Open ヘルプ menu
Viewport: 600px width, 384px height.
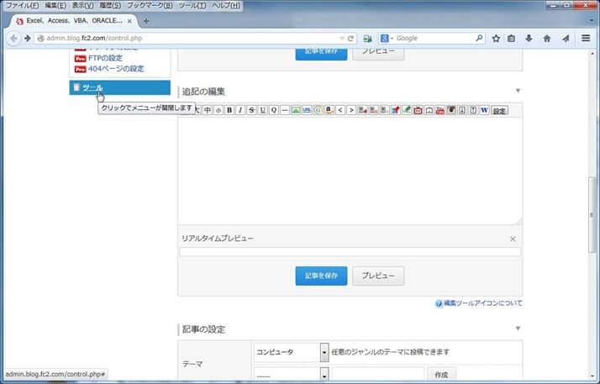[x=226, y=5]
